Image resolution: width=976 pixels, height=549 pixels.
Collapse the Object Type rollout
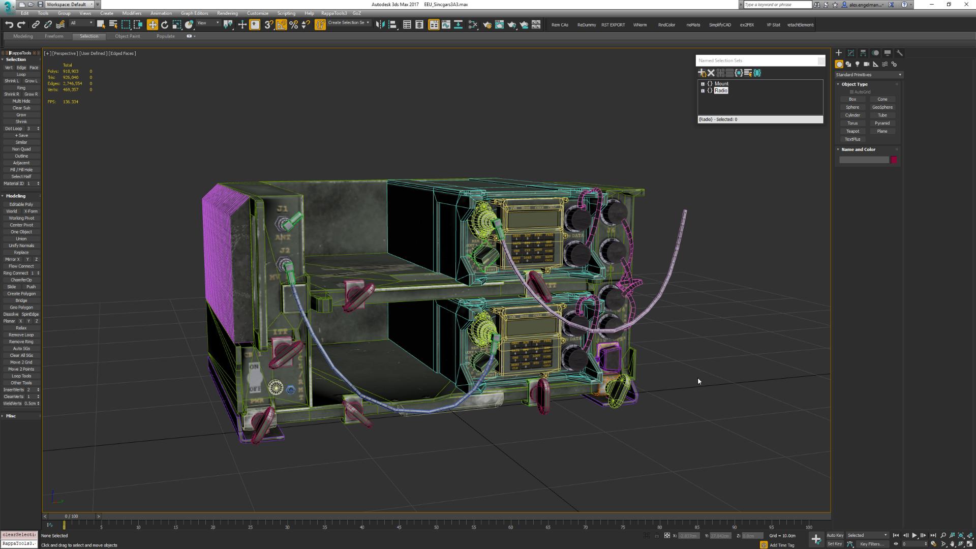click(x=854, y=84)
